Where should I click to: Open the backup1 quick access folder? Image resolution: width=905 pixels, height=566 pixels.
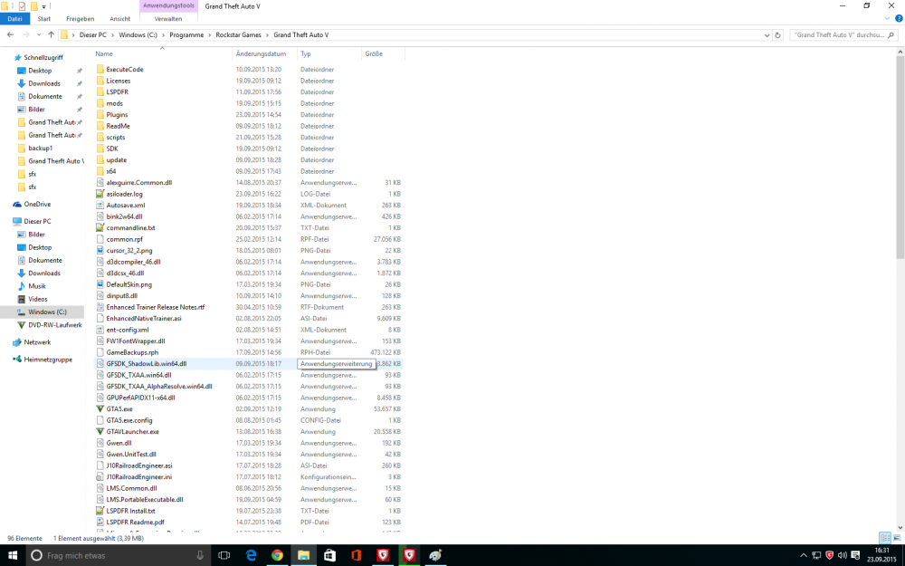[x=41, y=148]
